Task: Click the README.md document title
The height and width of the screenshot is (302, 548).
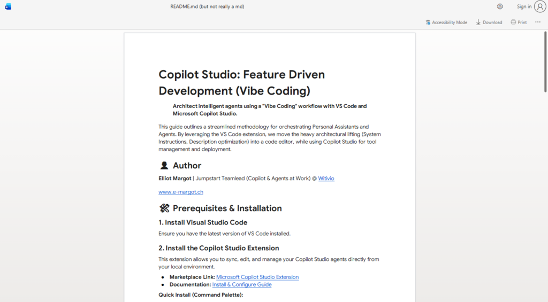Action: (x=207, y=6)
